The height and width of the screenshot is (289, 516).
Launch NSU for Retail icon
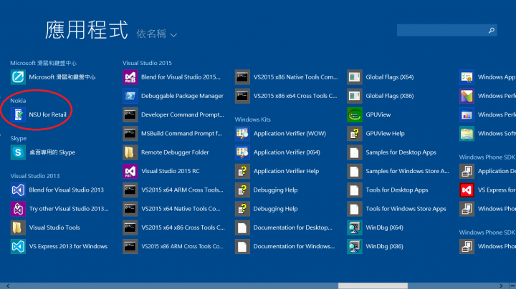[18, 114]
